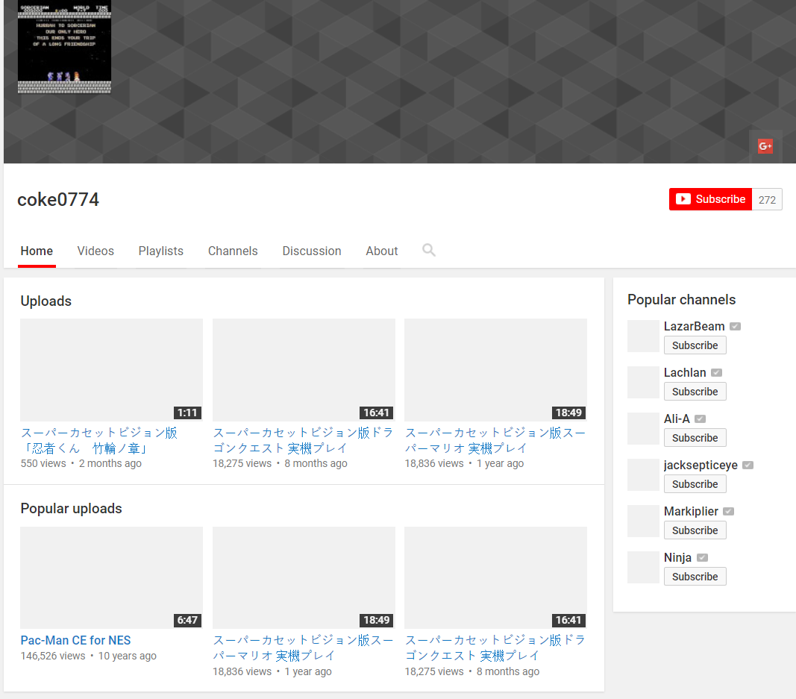Open the Pac-Man CE for NES video link
The width and height of the screenshot is (796, 699).
[75, 640]
